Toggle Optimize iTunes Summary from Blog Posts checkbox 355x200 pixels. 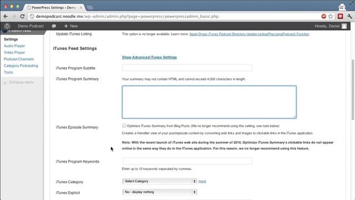click(124, 126)
